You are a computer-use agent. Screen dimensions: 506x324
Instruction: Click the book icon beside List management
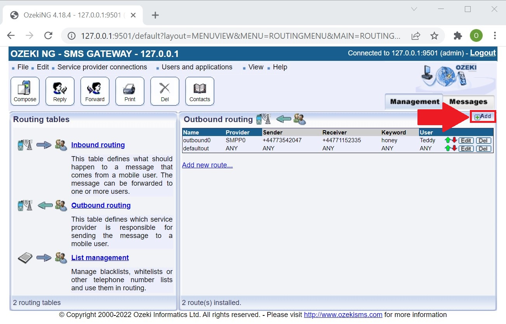(x=25, y=258)
